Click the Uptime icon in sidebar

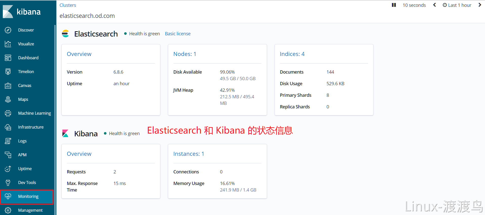point(8,169)
